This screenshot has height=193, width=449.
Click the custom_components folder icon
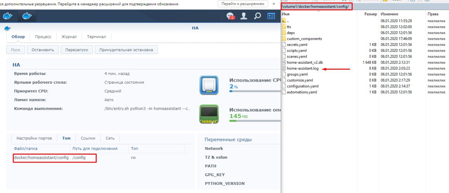[x=284, y=39]
